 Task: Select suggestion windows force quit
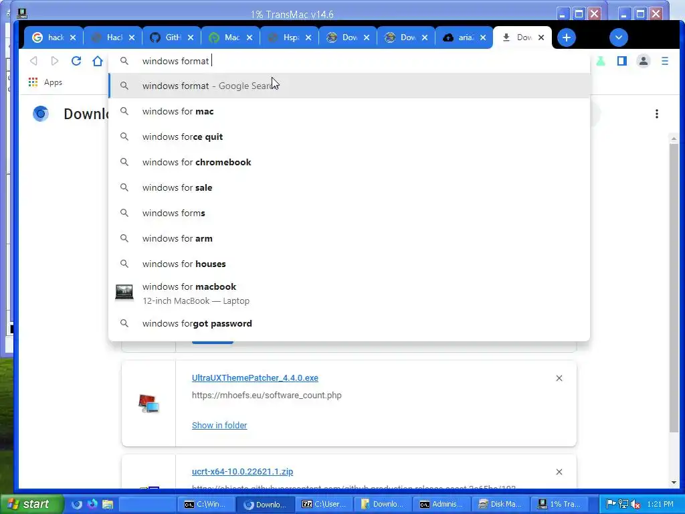(x=349, y=137)
